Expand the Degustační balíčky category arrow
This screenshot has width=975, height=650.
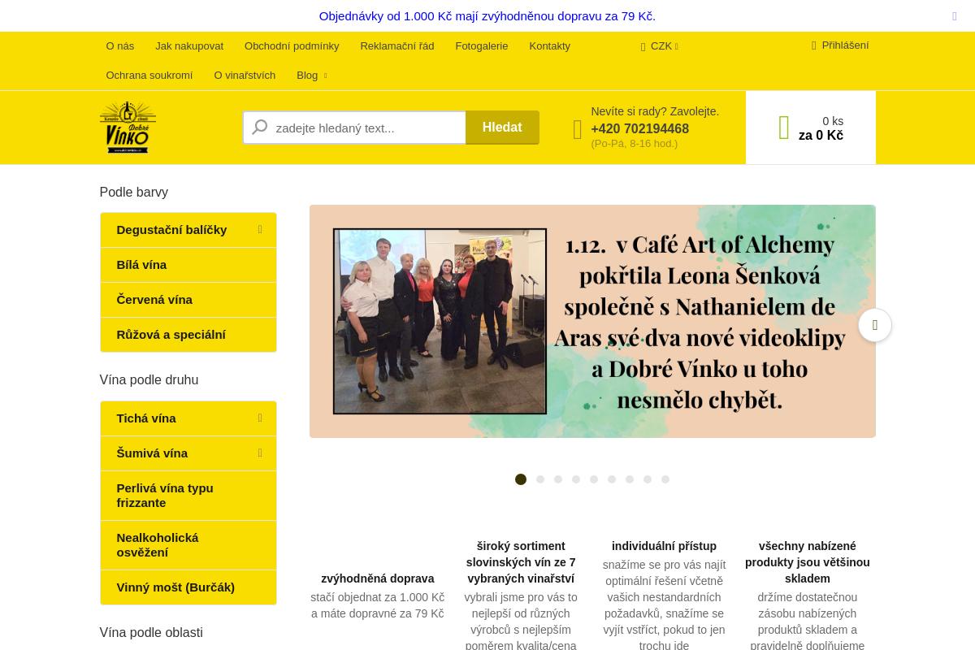point(260,230)
